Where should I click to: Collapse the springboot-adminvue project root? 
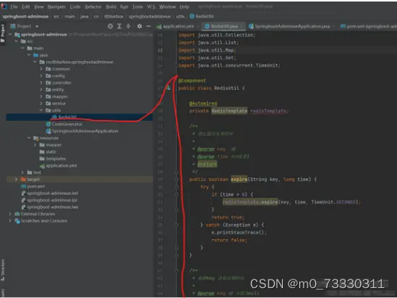pos(10,34)
